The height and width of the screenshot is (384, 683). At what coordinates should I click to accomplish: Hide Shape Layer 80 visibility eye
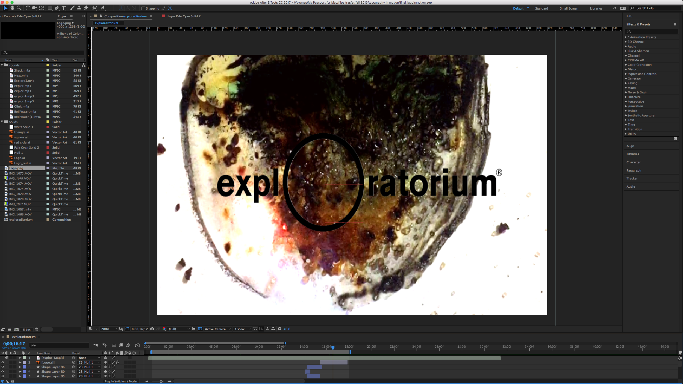[3, 371]
